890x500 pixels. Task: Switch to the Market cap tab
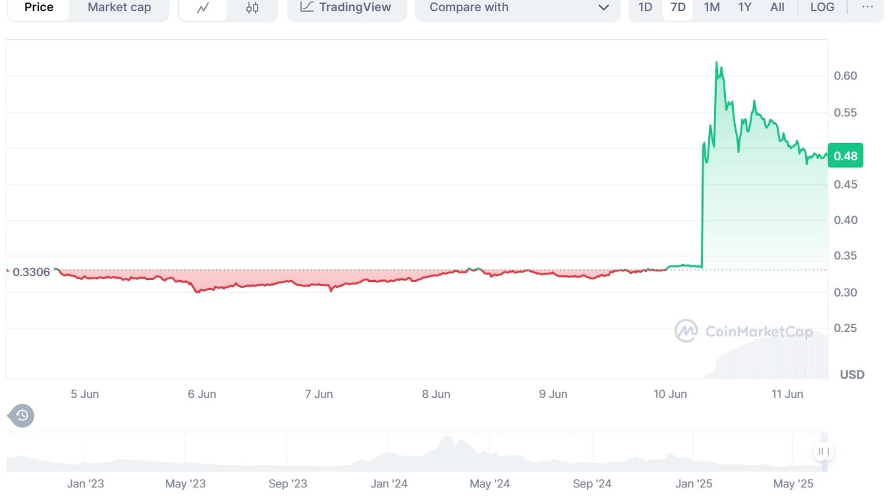point(119,8)
